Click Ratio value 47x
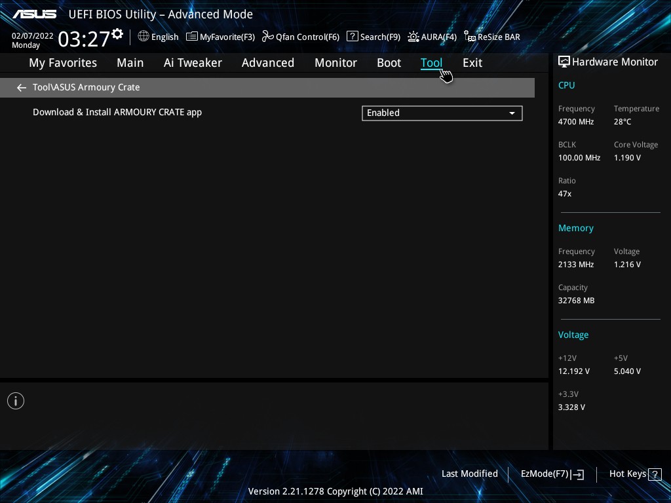This screenshot has height=503, width=671. click(564, 194)
